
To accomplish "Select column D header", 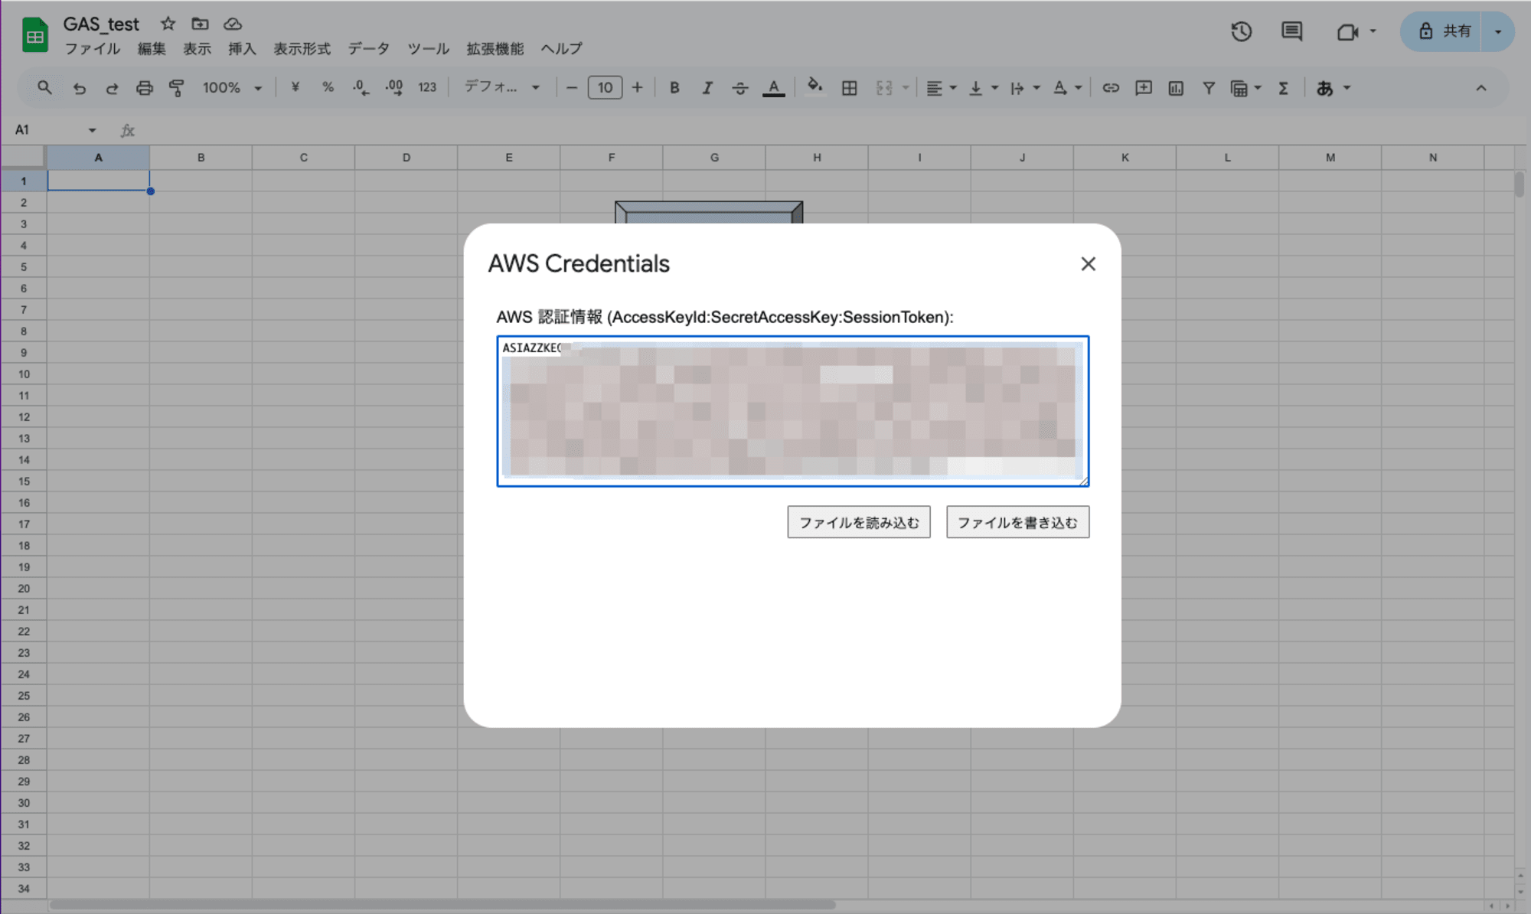I will coord(406,158).
